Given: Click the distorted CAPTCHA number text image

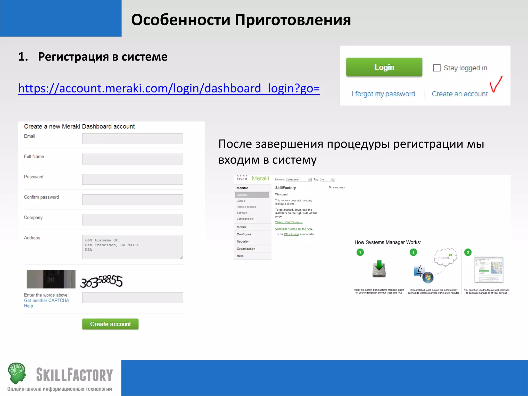Looking at the screenshot, I should coord(101,281).
